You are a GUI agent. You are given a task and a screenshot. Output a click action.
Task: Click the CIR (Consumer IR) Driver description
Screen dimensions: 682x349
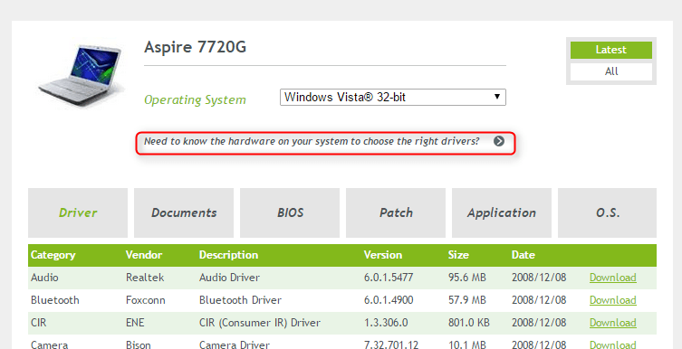(x=260, y=323)
